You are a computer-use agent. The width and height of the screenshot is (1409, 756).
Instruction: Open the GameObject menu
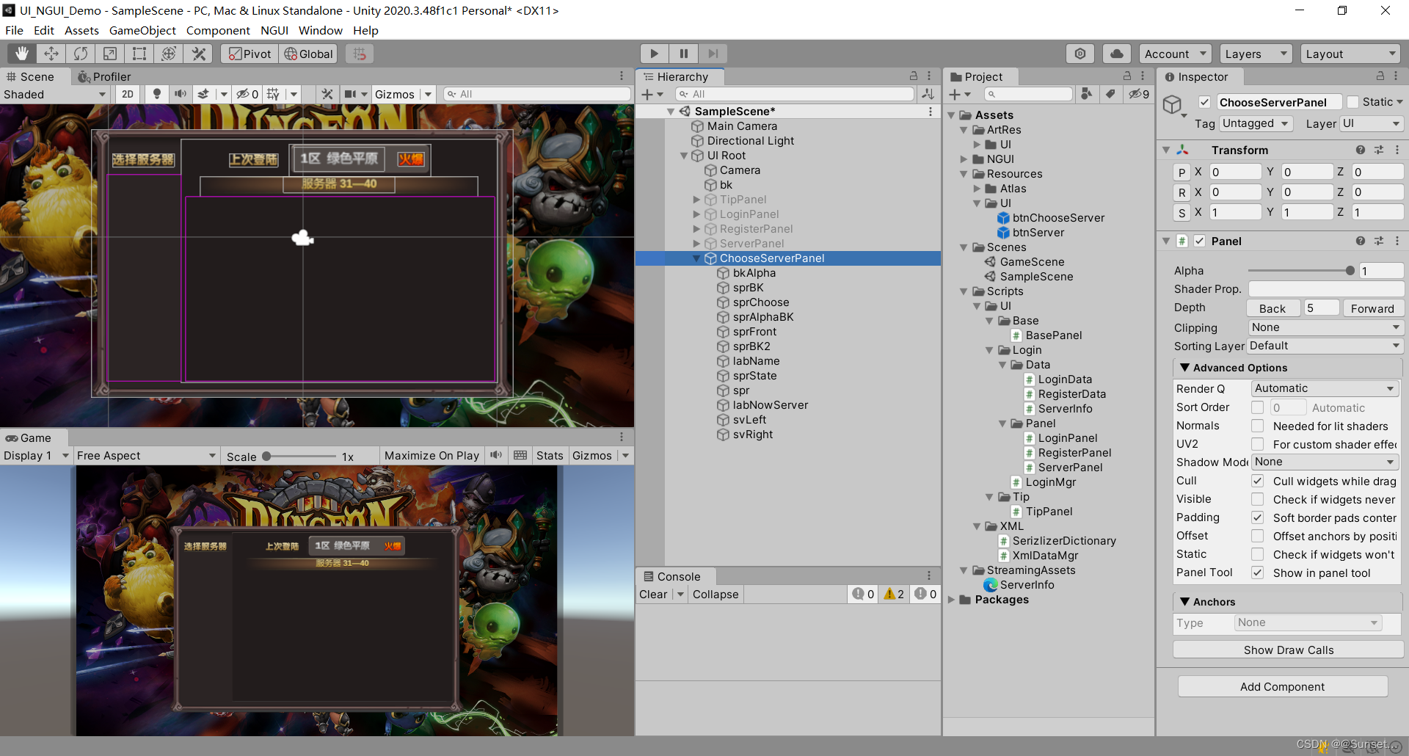(x=142, y=30)
